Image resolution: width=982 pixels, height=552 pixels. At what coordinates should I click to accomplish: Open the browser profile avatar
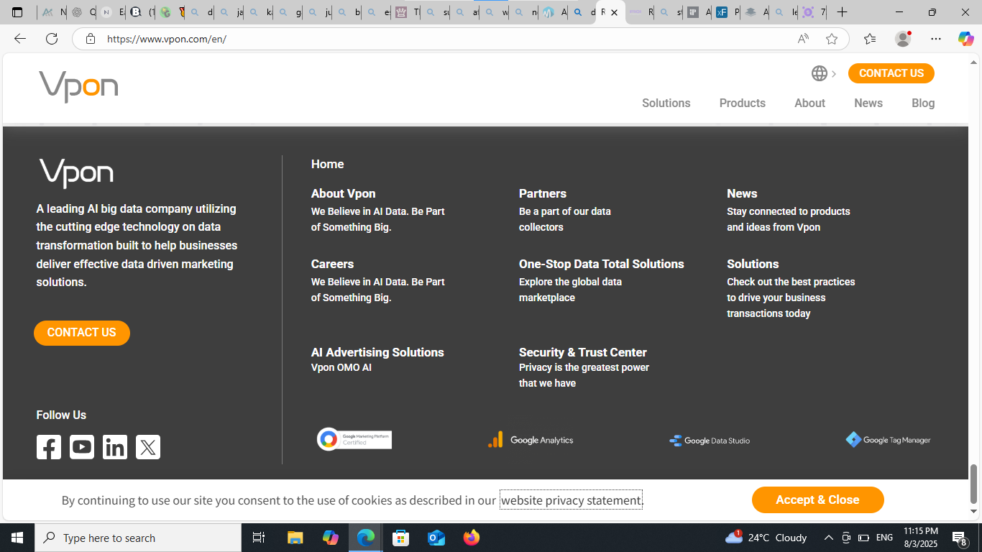[903, 39]
